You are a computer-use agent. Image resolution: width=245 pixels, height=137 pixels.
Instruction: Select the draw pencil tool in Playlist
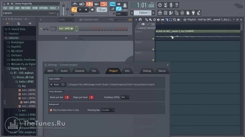coord(146,20)
